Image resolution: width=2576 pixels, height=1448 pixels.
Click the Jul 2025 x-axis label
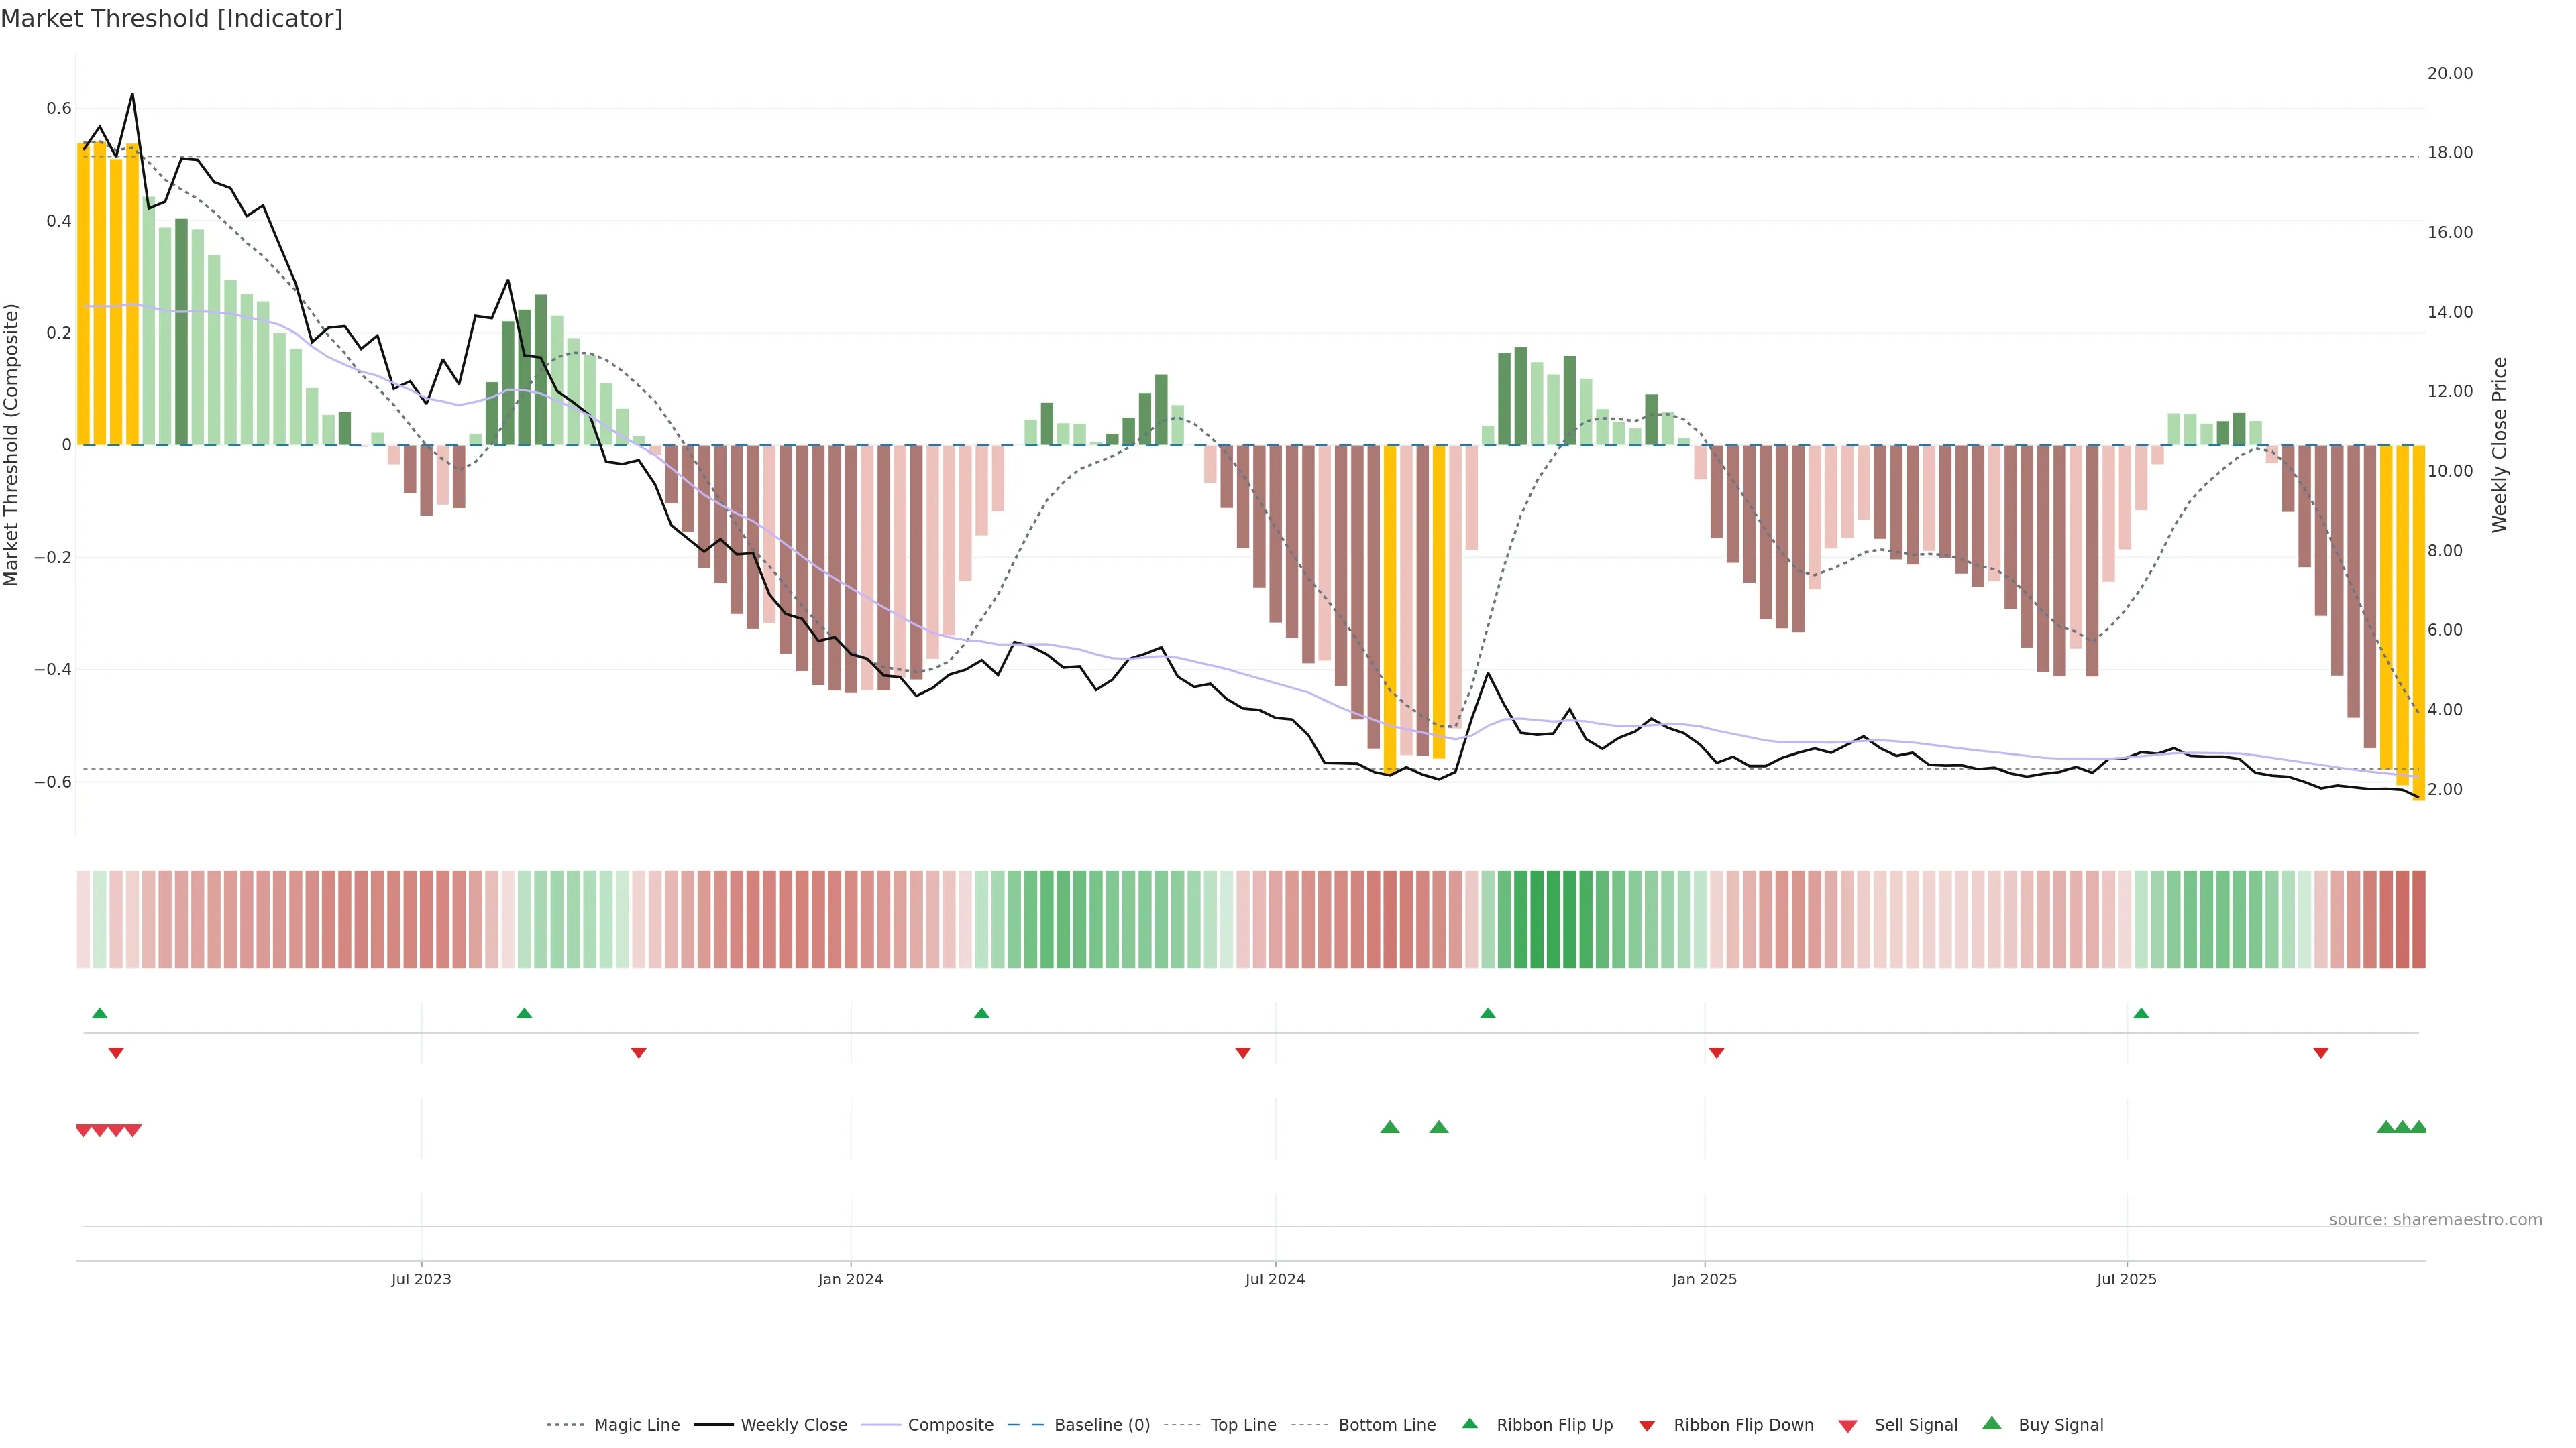(x=2126, y=1279)
